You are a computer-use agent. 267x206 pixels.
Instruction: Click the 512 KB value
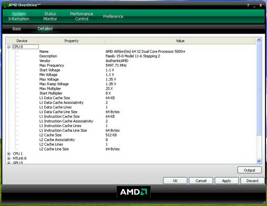coord(111,135)
